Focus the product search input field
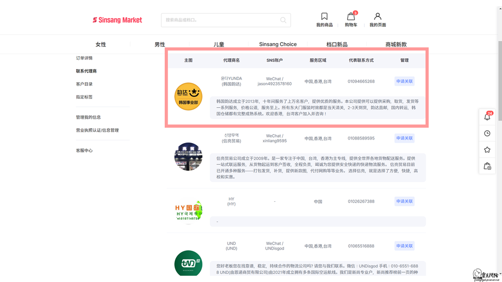The height and width of the screenshot is (282, 502). [226, 20]
